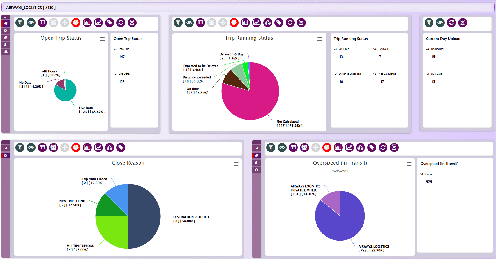Click hourglass icon in Trip Running Status toolbar
This screenshot has width=496, height=259.
click(301, 23)
